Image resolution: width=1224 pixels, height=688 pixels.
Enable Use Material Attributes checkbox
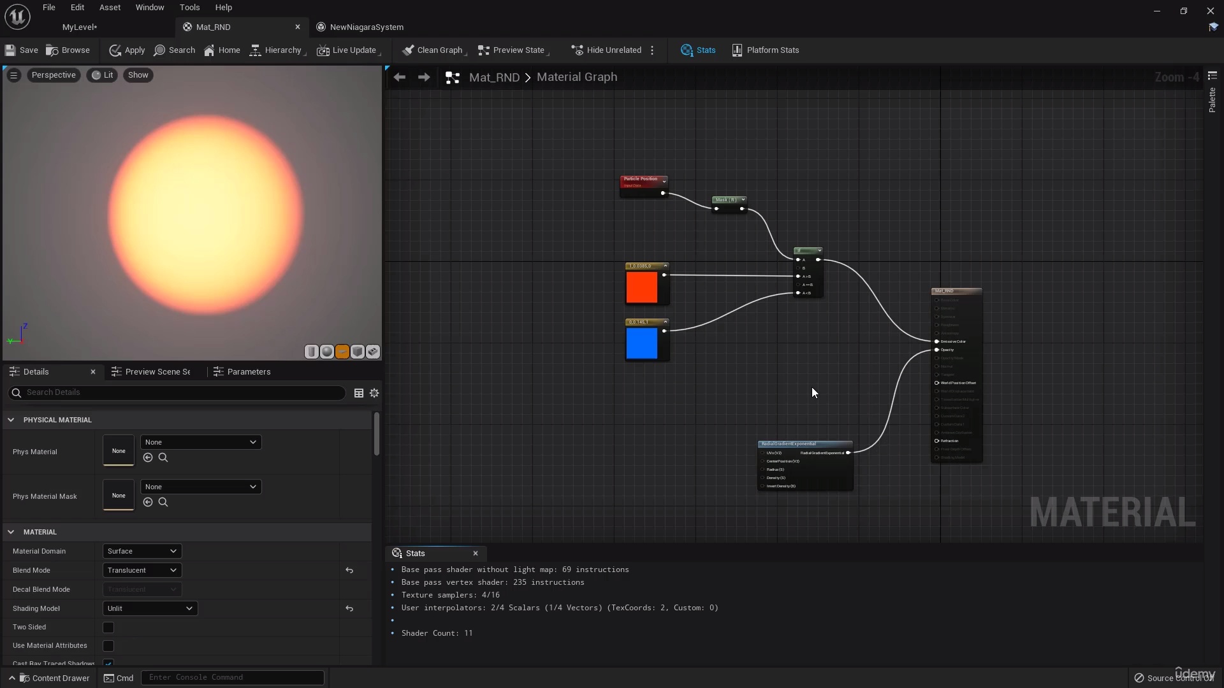click(x=108, y=646)
